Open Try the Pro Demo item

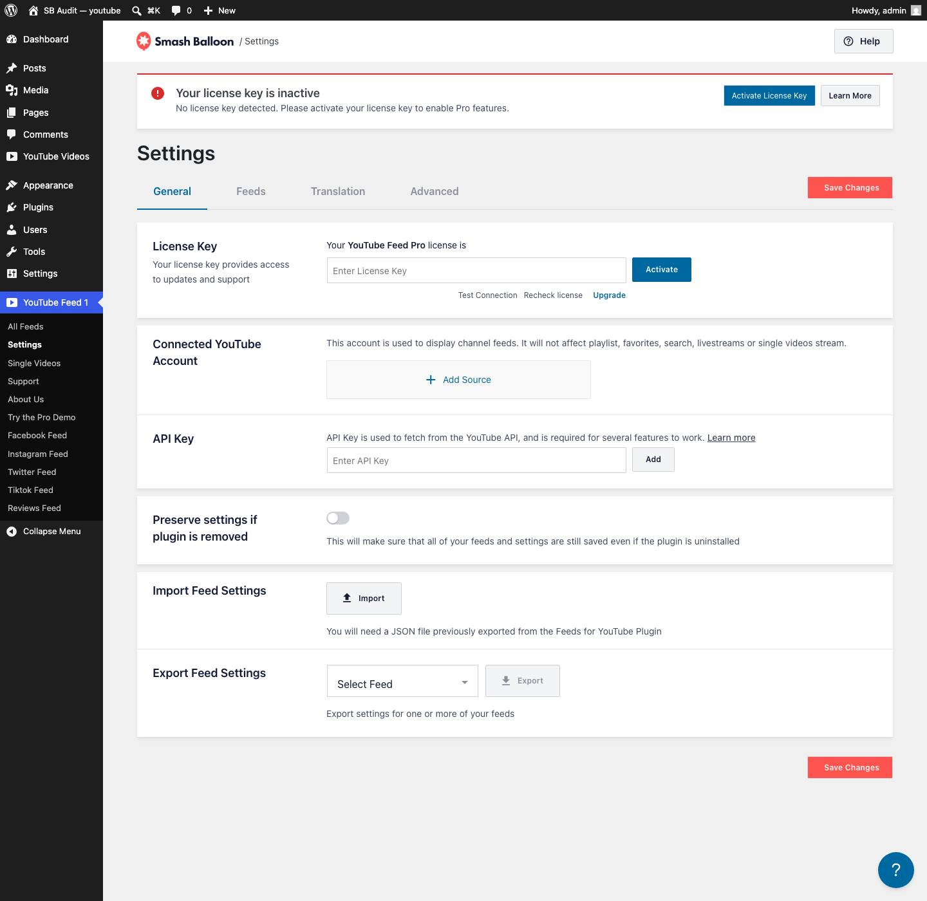point(42,418)
